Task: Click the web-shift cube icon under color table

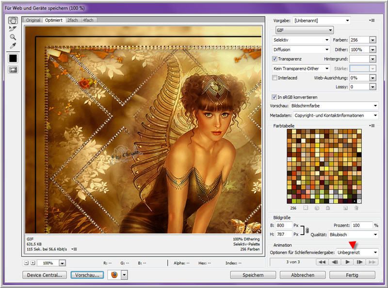Action: 317,208
